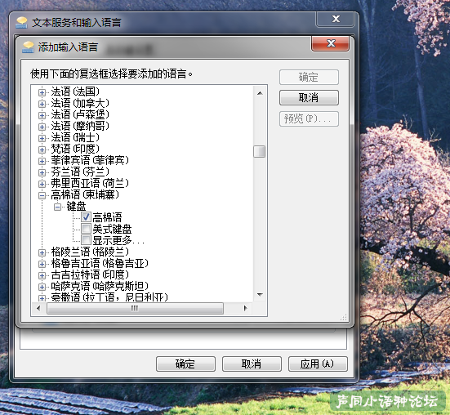This screenshot has width=450, height=415.
Task: Select 哈萨克语 (哈萨克斯坦) tree item
Action: click(x=100, y=286)
